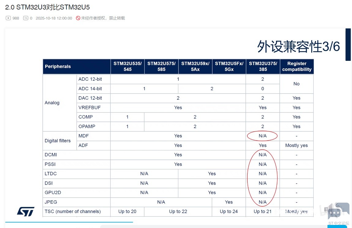This screenshot has height=228, width=352.
Task: Click the red no-reprint prohibition icon
Action: [x=78, y=18]
